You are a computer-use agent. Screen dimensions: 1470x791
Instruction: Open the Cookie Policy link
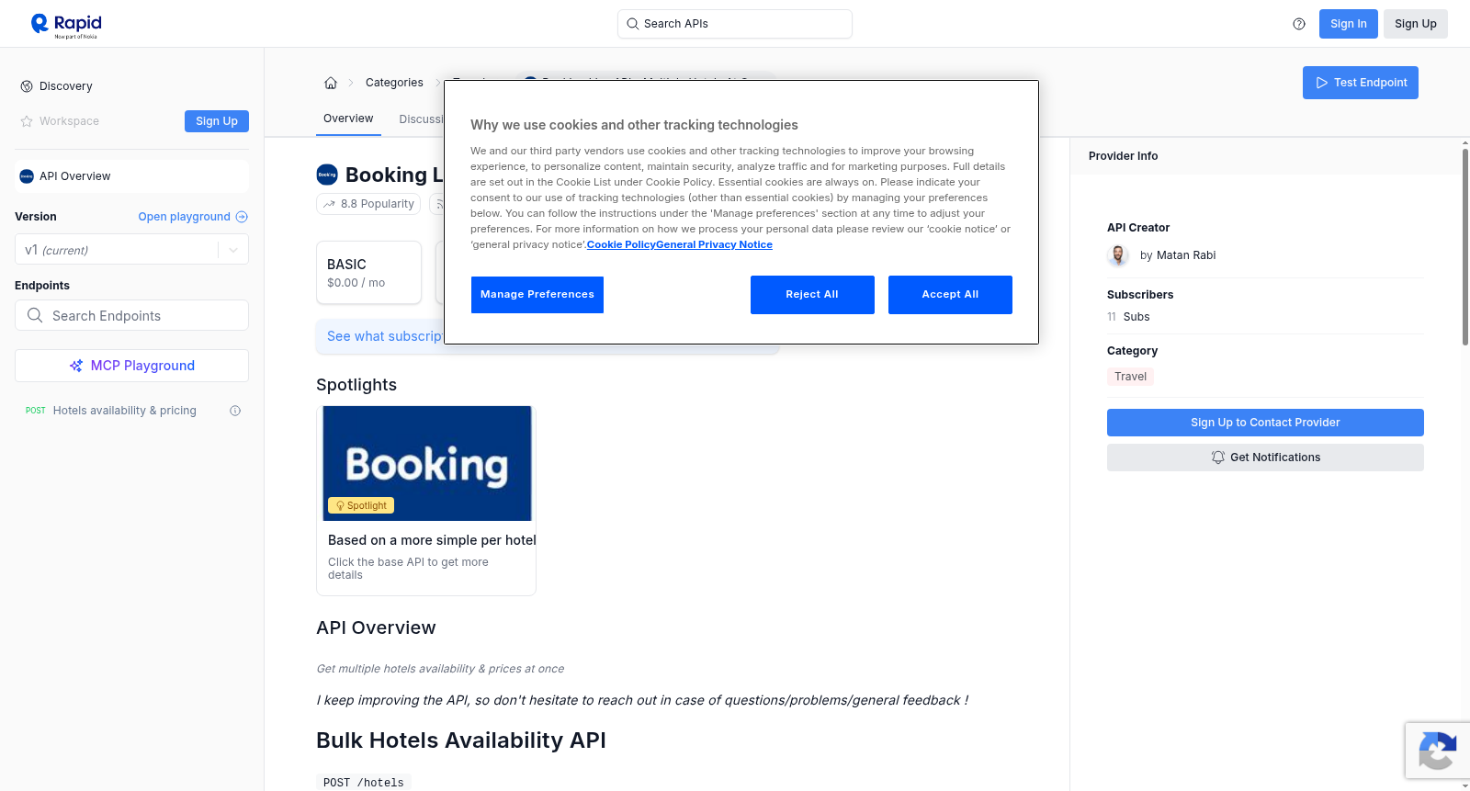point(621,244)
